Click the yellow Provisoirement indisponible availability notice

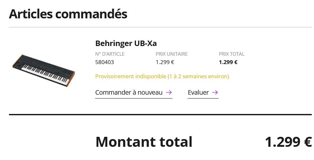(162, 77)
